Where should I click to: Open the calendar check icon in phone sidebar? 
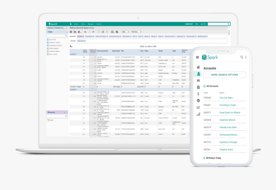click(198, 87)
